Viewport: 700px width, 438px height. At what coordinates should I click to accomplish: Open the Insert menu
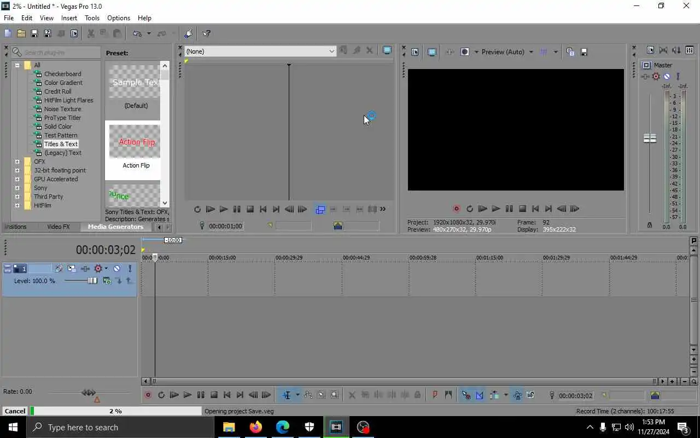69,18
